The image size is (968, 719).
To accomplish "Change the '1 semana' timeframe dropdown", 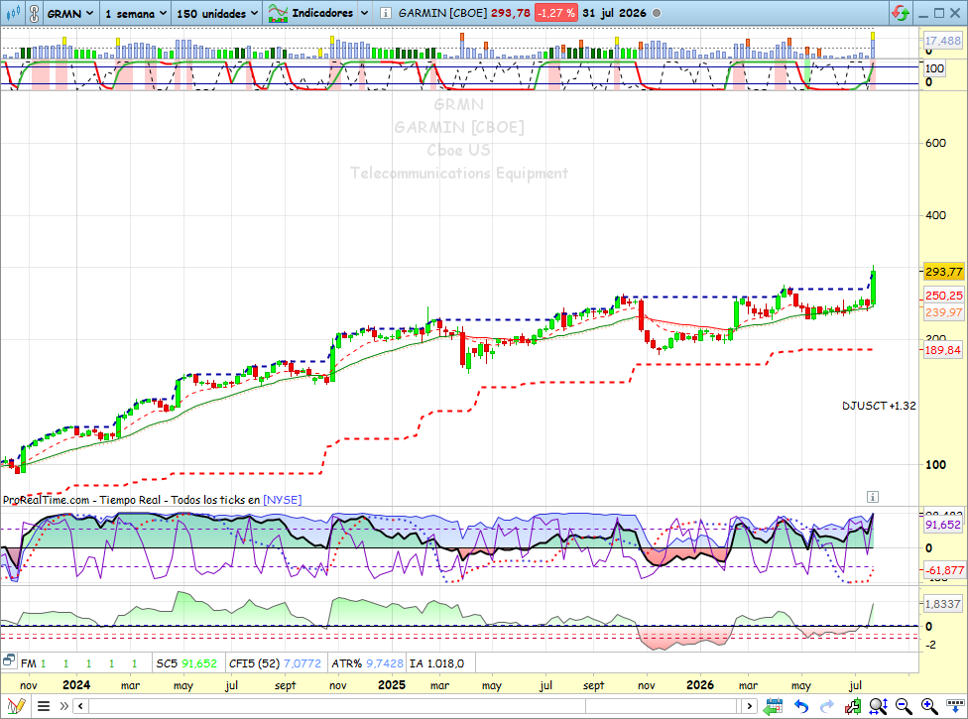I will 136,13.
